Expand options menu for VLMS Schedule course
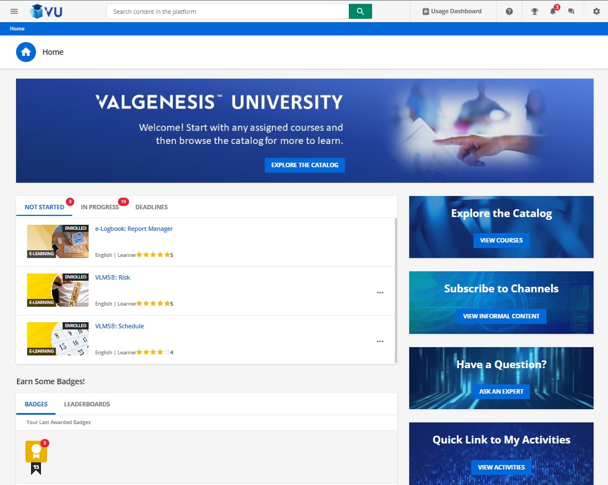 (x=380, y=342)
